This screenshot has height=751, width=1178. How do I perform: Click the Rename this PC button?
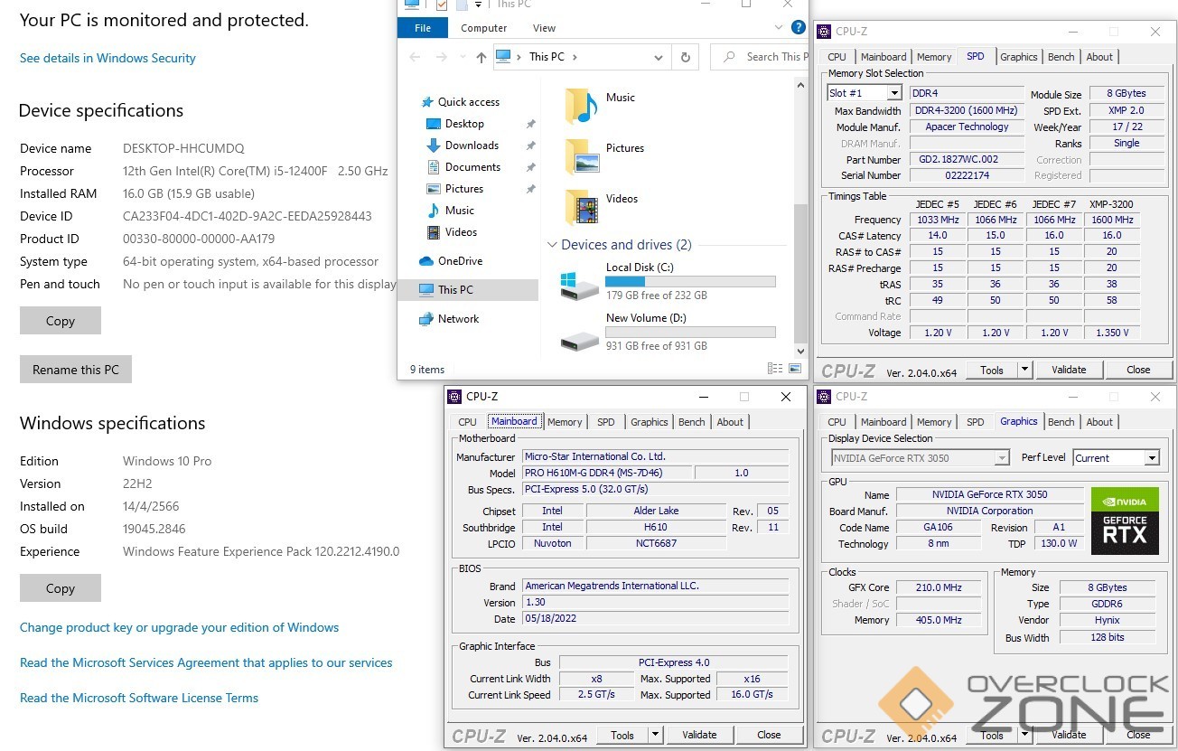coord(76,370)
